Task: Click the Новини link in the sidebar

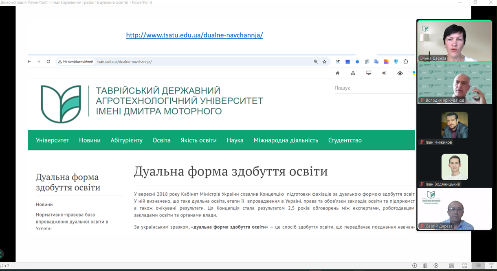Action: click(44, 204)
